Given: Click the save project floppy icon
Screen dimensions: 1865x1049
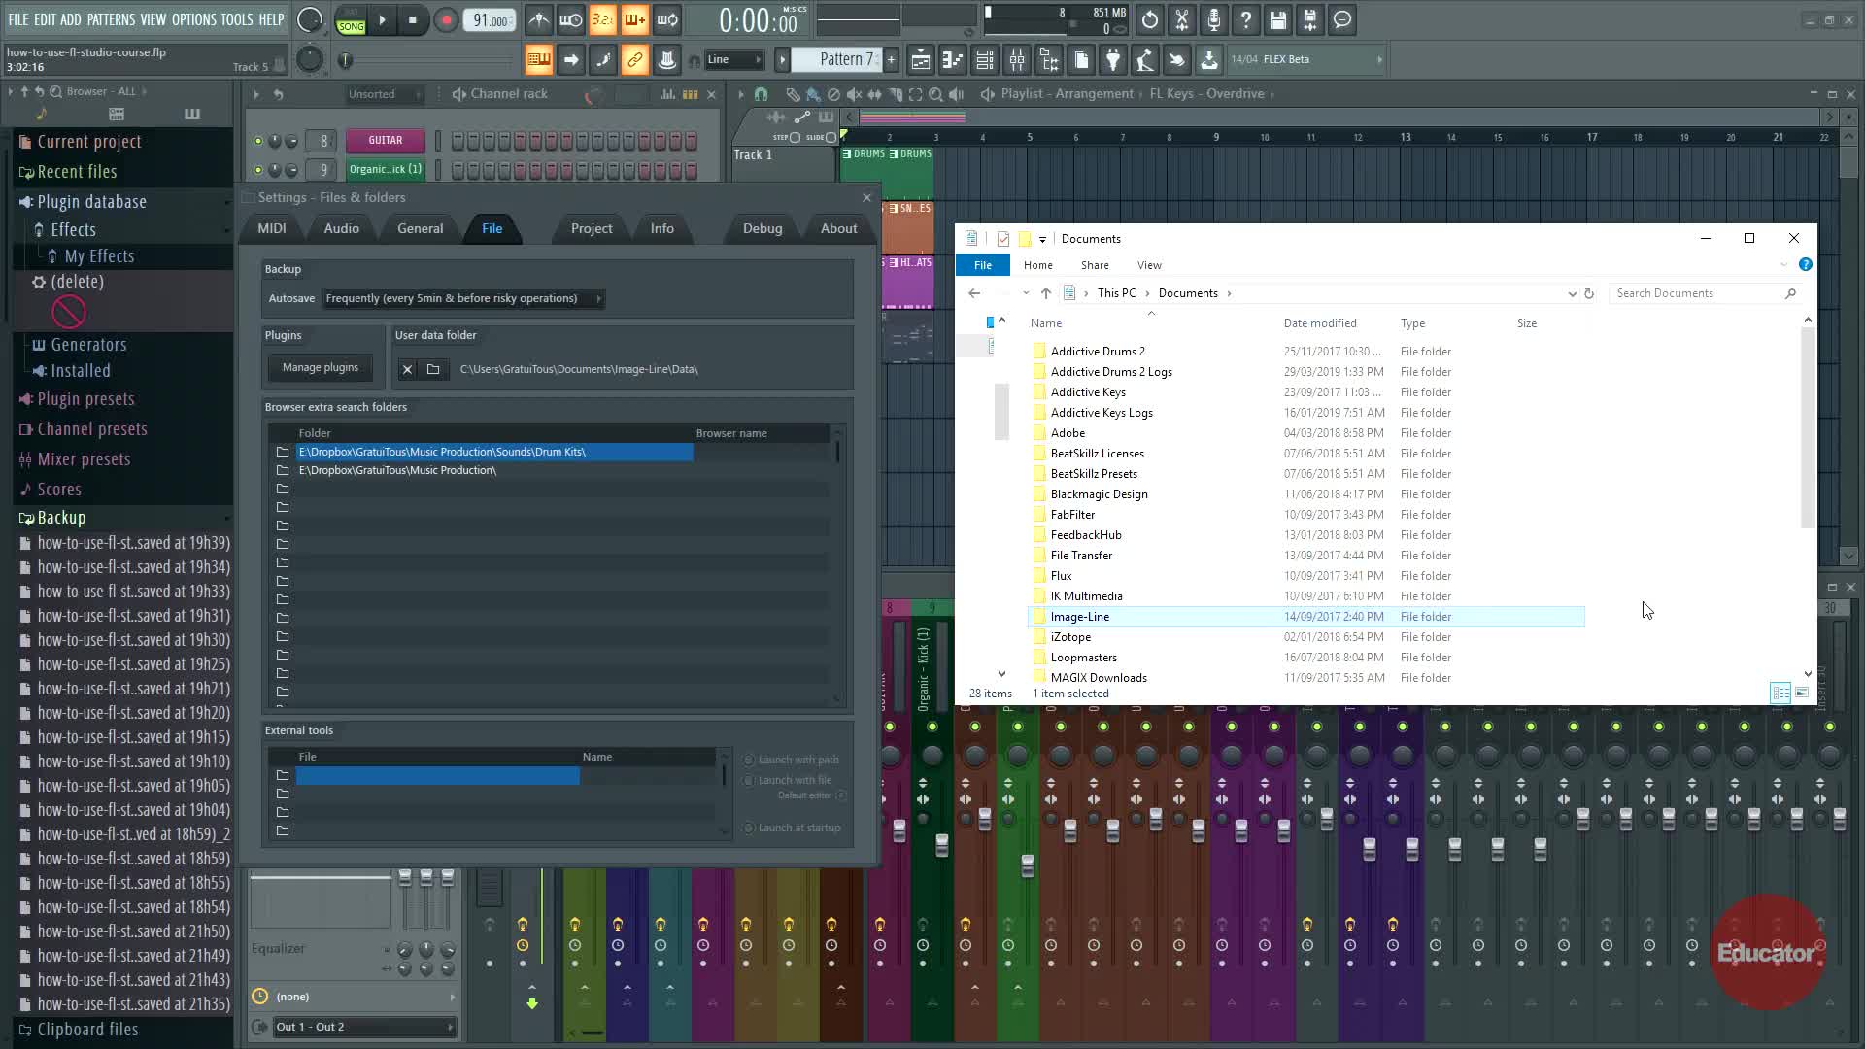Looking at the screenshot, I should coord(1277,19).
